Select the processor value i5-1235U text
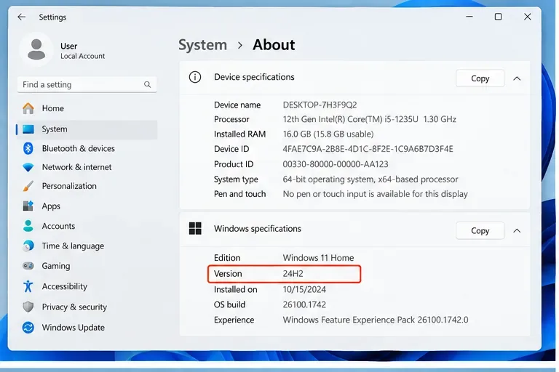559x372 pixels. tap(369, 119)
